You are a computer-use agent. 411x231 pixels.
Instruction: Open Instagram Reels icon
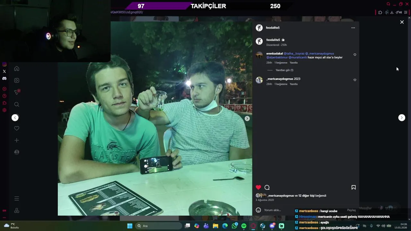[x=17, y=81]
